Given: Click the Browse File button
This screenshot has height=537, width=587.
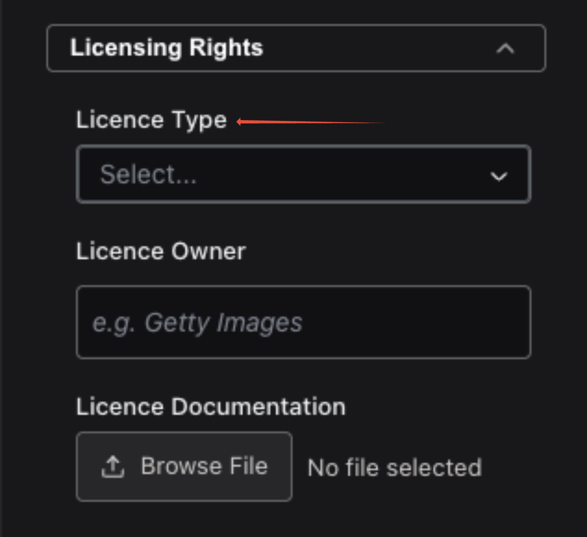Looking at the screenshot, I should pyautogui.click(x=184, y=466).
